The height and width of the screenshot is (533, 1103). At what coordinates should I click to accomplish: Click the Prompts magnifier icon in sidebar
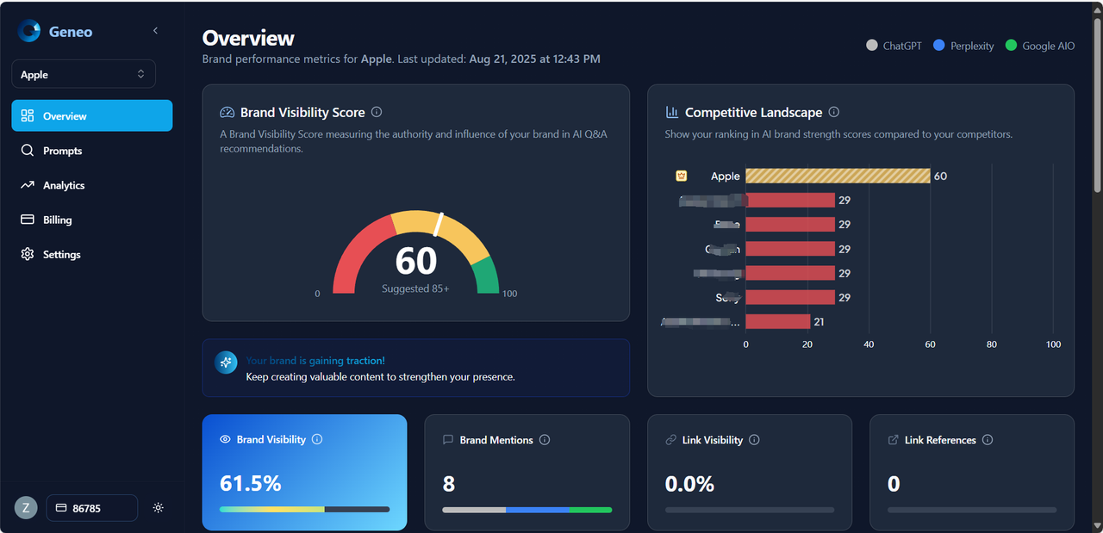click(x=27, y=151)
